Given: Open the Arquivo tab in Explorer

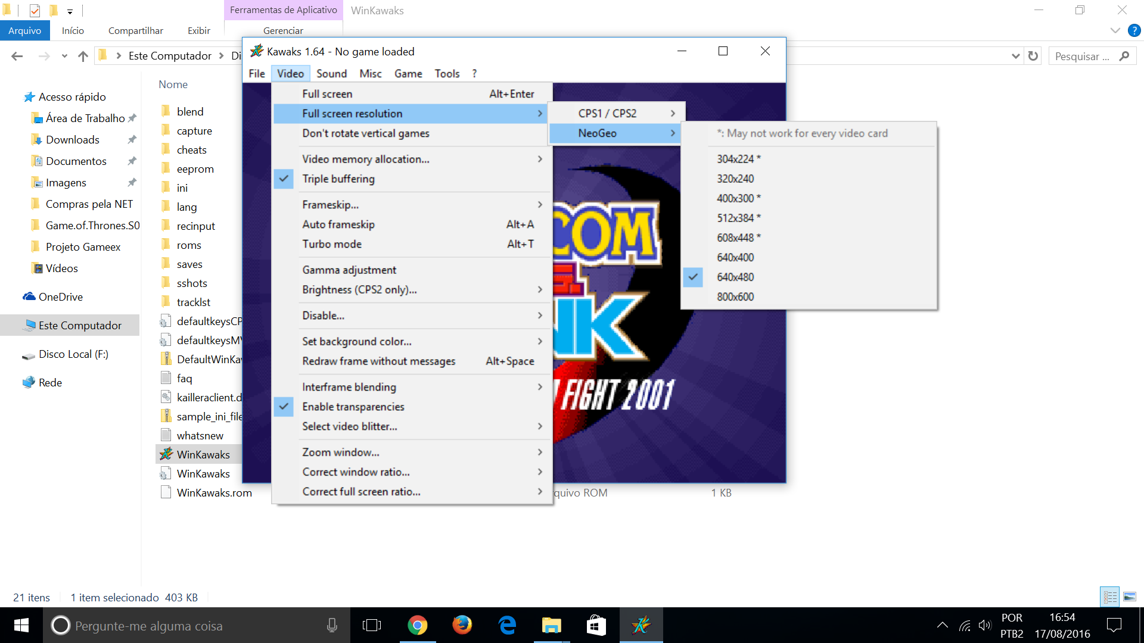Looking at the screenshot, I should (24, 30).
